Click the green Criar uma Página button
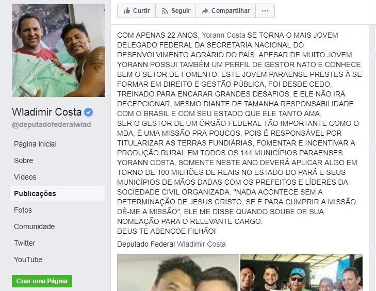The width and height of the screenshot is (376, 291). [x=42, y=281]
